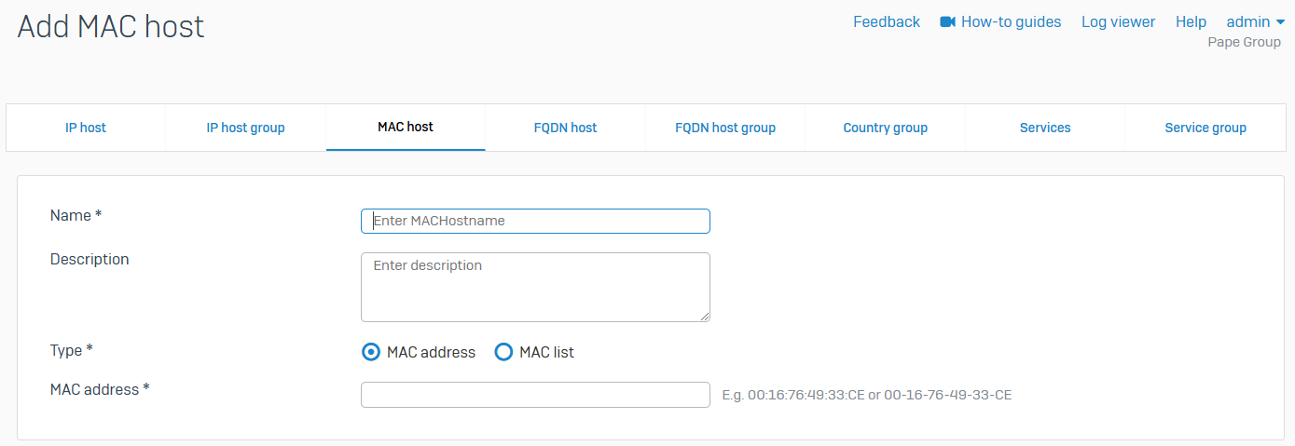
Task: Click the MAC address input field
Action: click(535, 395)
